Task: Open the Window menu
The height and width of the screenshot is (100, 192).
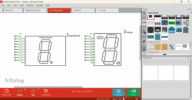Action: 30,6
